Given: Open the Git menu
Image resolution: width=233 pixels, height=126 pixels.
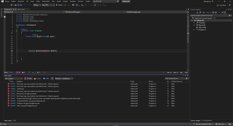Looking at the screenshot, I should [27, 1].
